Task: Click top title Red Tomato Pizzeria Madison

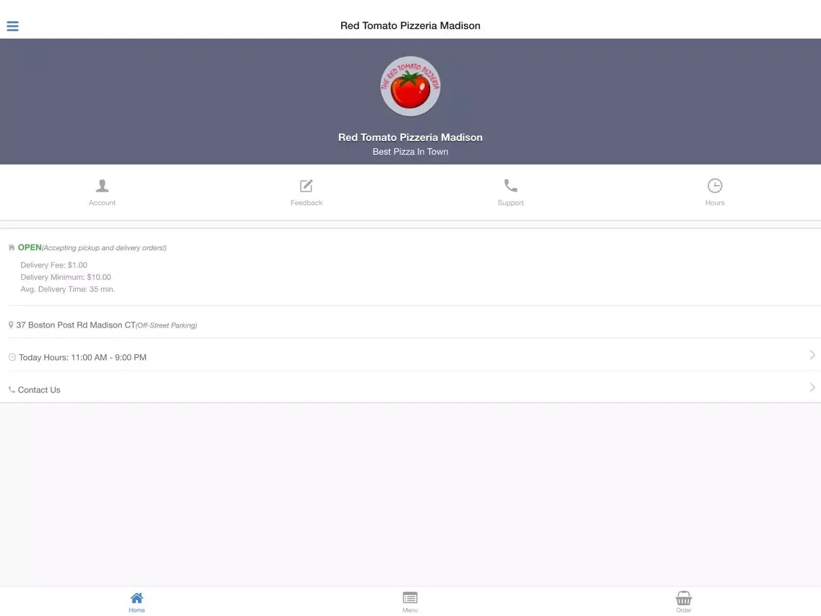Action: [x=410, y=26]
